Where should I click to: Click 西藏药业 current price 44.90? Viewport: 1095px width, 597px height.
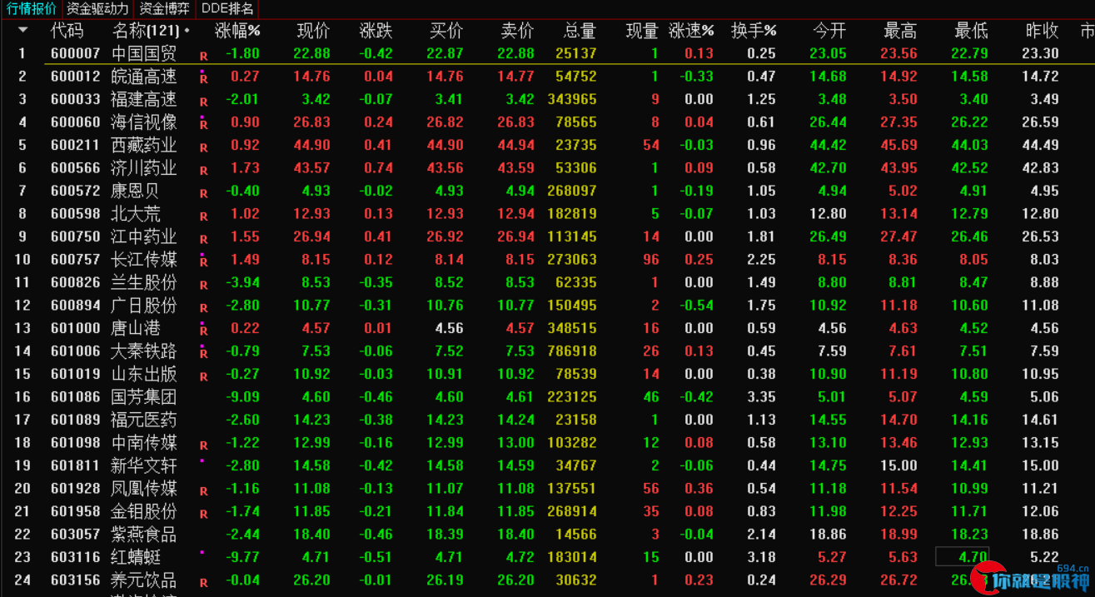[312, 145]
